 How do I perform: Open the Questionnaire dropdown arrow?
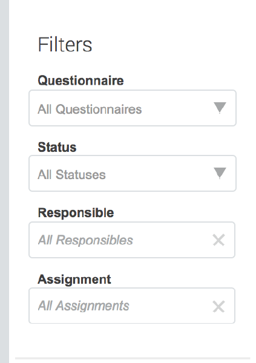220,108
